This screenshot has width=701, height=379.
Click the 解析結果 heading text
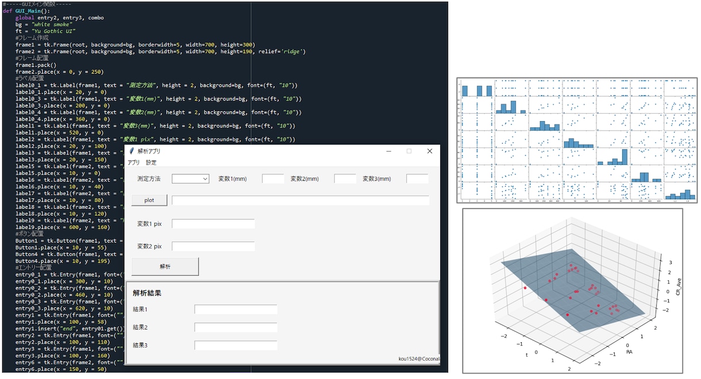pos(147,293)
